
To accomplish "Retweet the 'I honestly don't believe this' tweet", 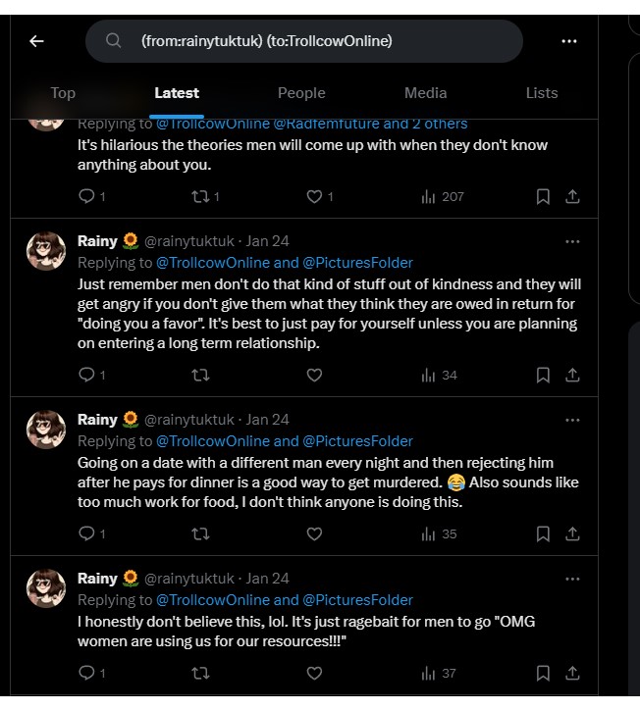I will (x=200, y=674).
